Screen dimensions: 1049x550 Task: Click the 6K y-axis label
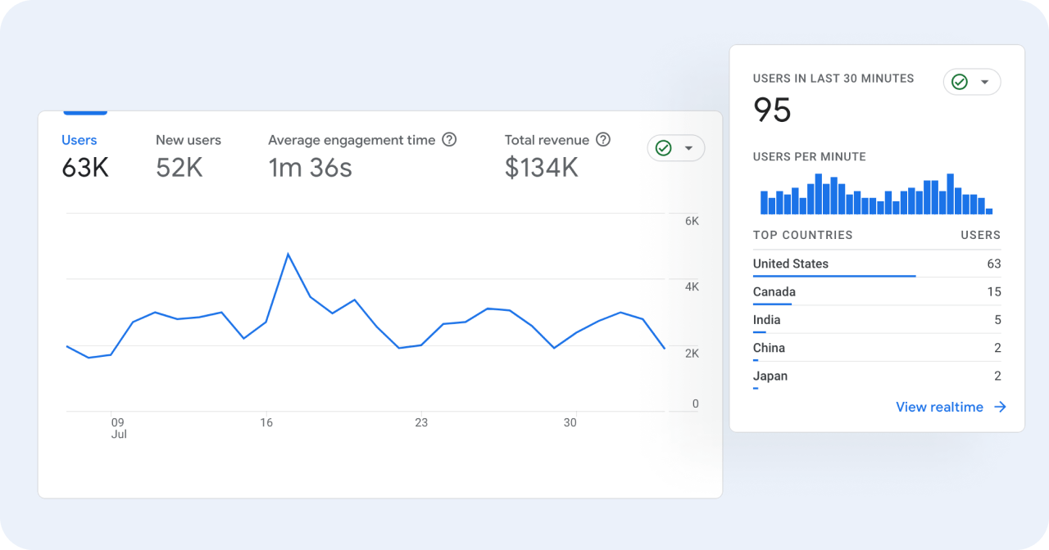click(692, 221)
